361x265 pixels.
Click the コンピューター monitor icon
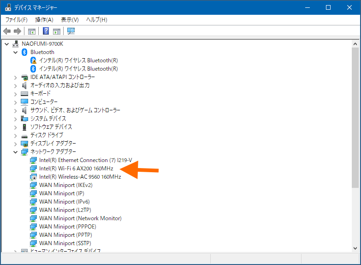point(24,102)
